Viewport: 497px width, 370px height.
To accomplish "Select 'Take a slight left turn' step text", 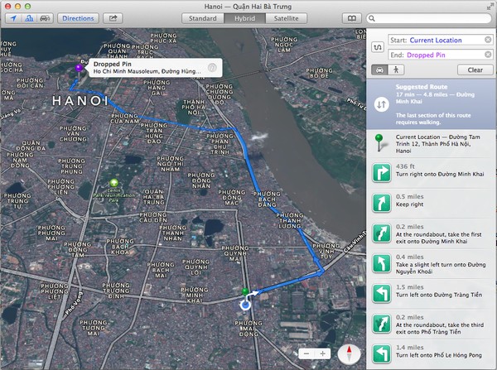I will [441, 268].
